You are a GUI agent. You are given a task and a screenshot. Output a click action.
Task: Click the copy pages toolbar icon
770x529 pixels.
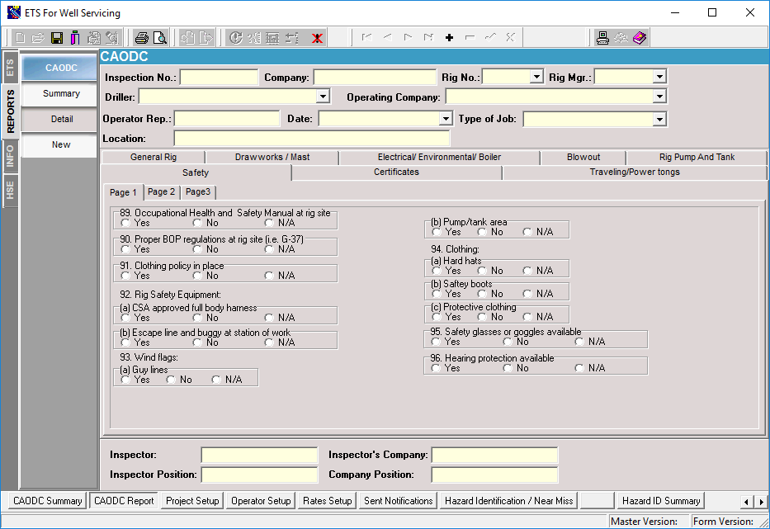click(x=187, y=38)
